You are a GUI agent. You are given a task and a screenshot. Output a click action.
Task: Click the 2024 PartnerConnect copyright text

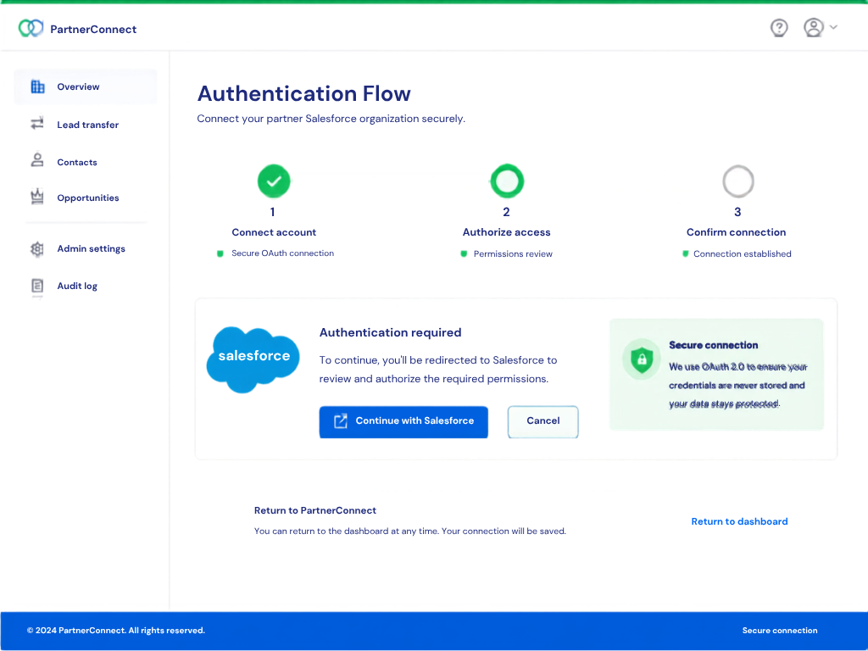[x=115, y=631]
